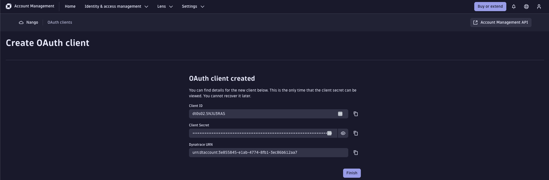The image size is (549, 180).
Task: Click password manager icon in Client ID field
Action: (x=340, y=114)
